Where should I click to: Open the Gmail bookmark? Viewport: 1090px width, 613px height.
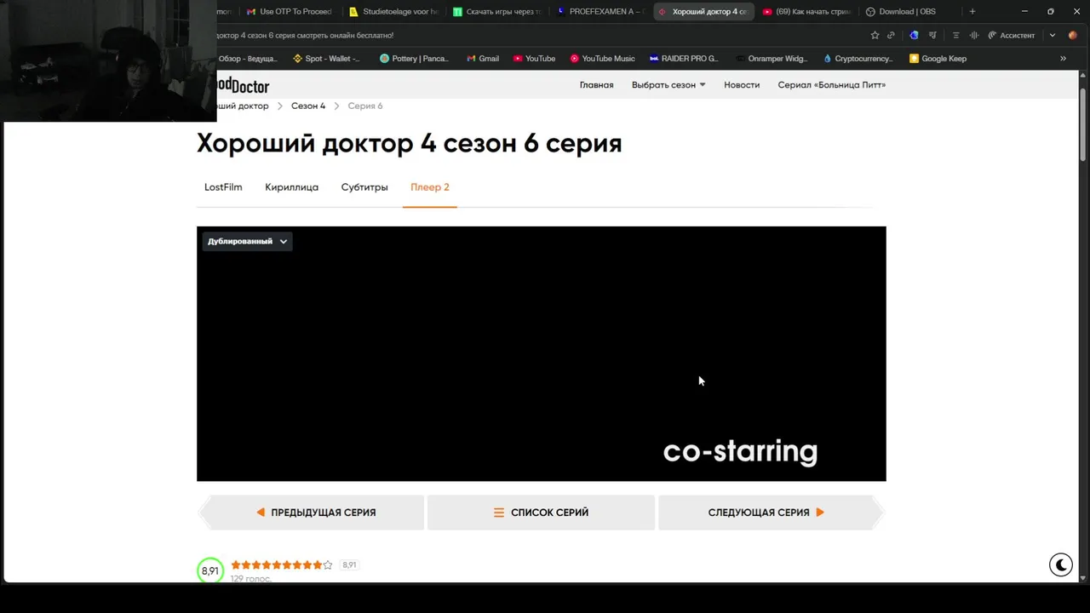483,59
